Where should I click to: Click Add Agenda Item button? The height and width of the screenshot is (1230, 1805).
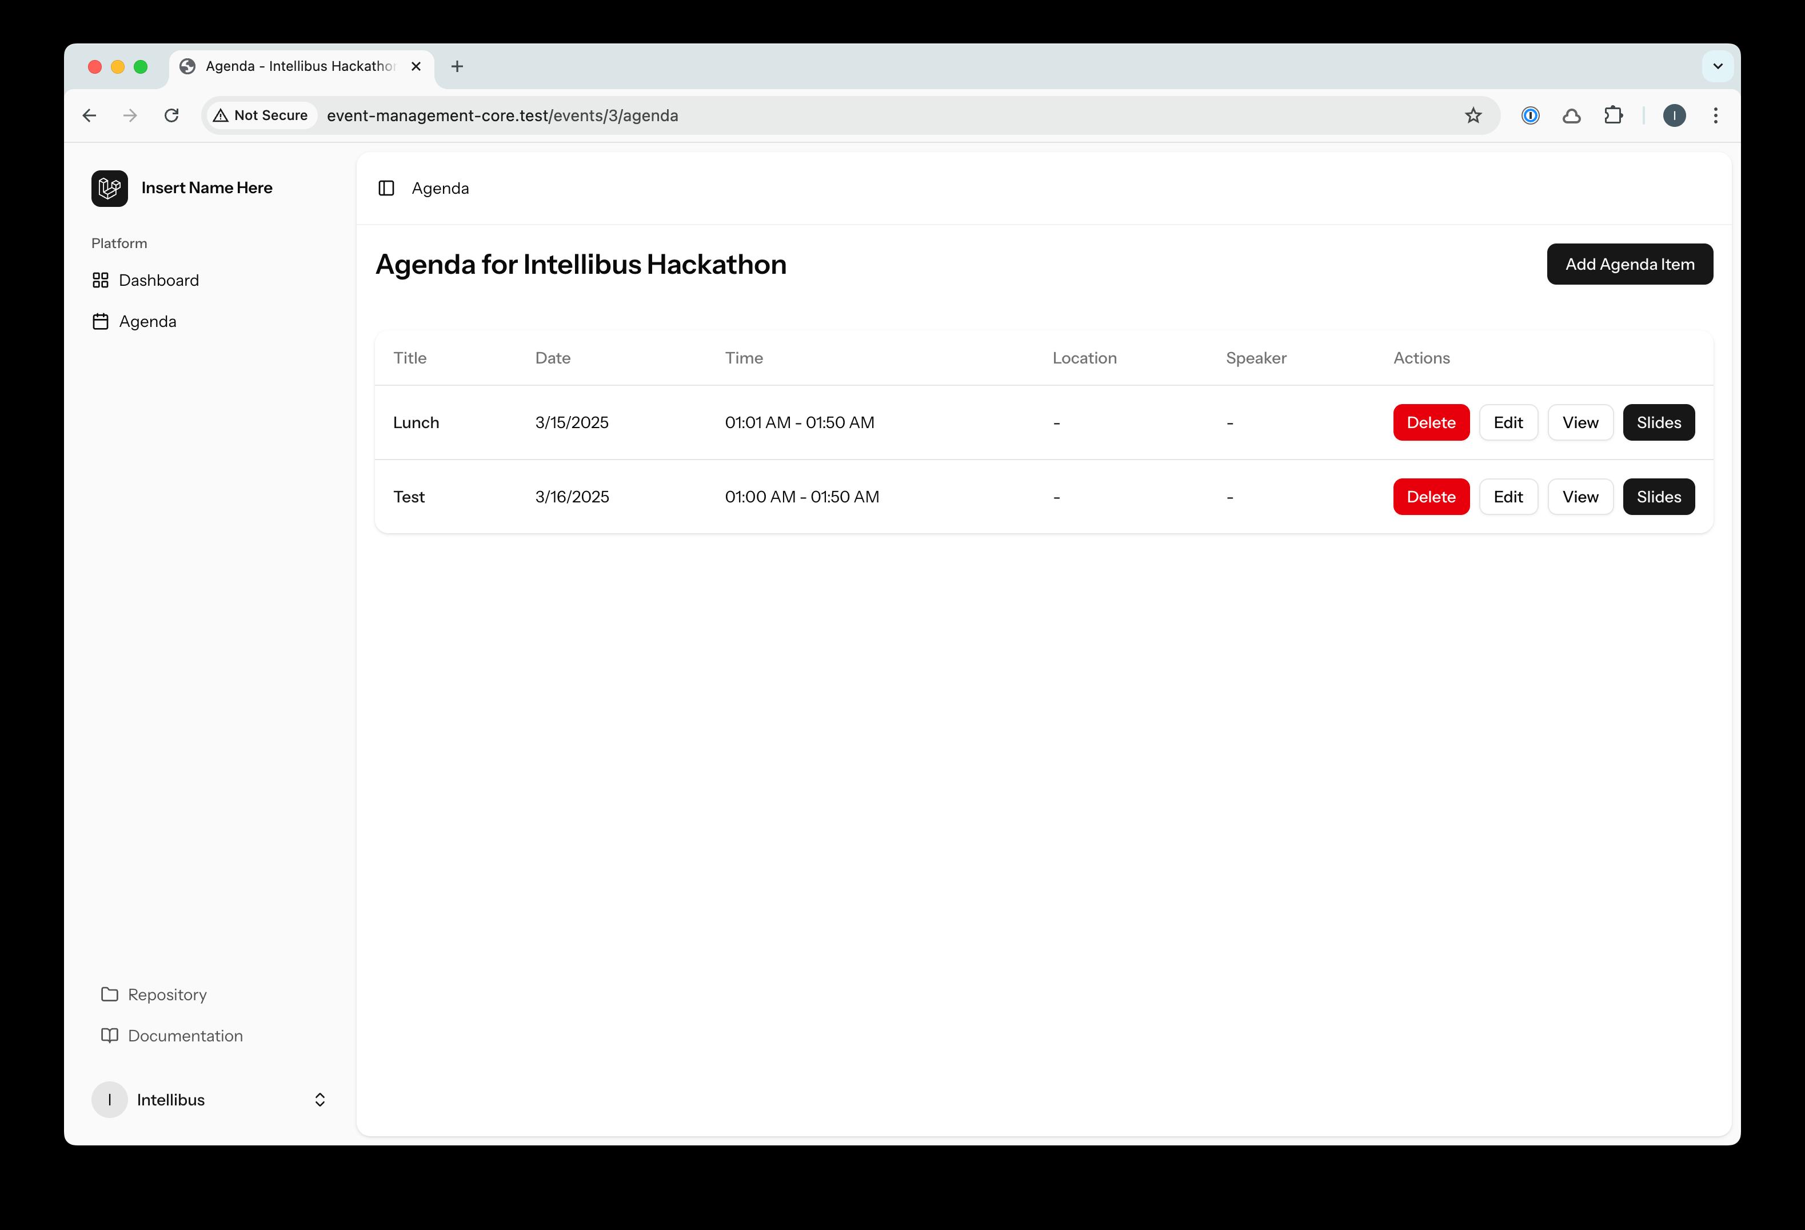point(1629,264)
